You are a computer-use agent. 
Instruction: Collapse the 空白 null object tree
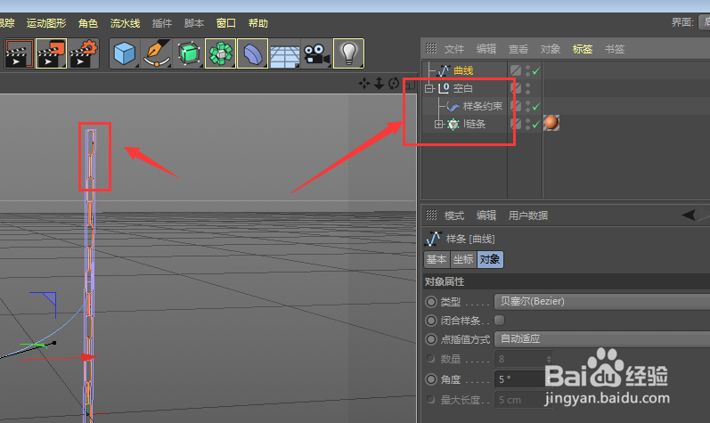(x=429, y=88)
